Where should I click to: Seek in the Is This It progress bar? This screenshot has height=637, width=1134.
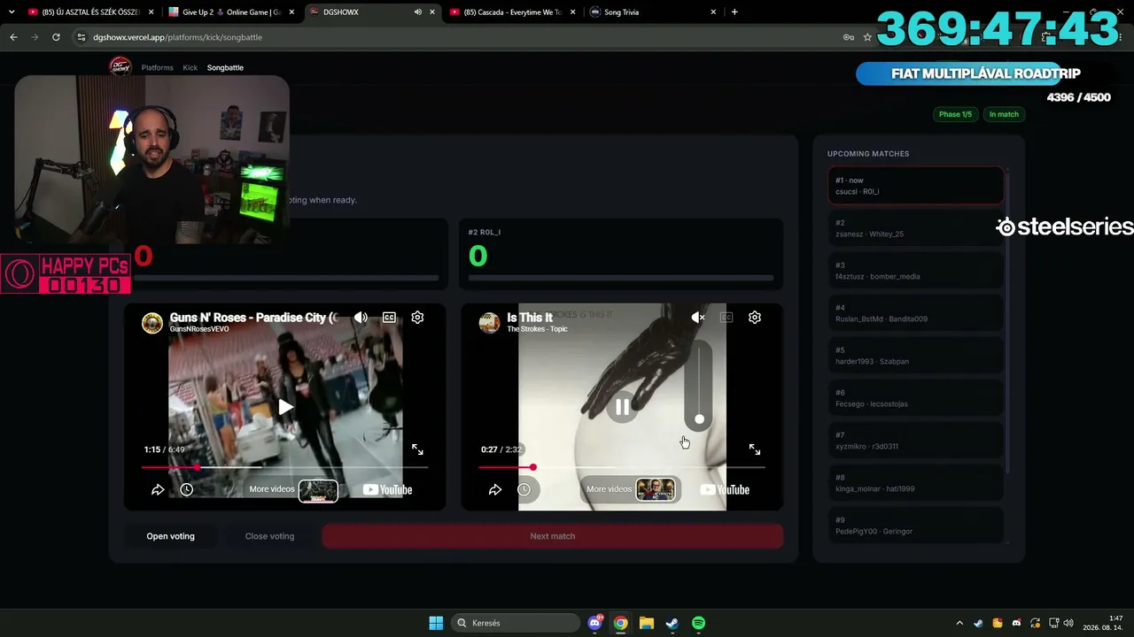click(622, 467)
